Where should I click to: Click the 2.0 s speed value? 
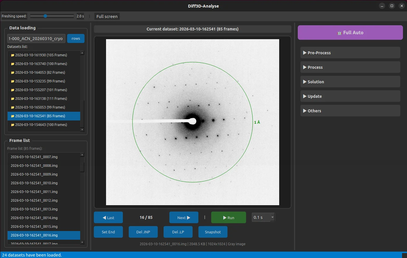point(80,16)
